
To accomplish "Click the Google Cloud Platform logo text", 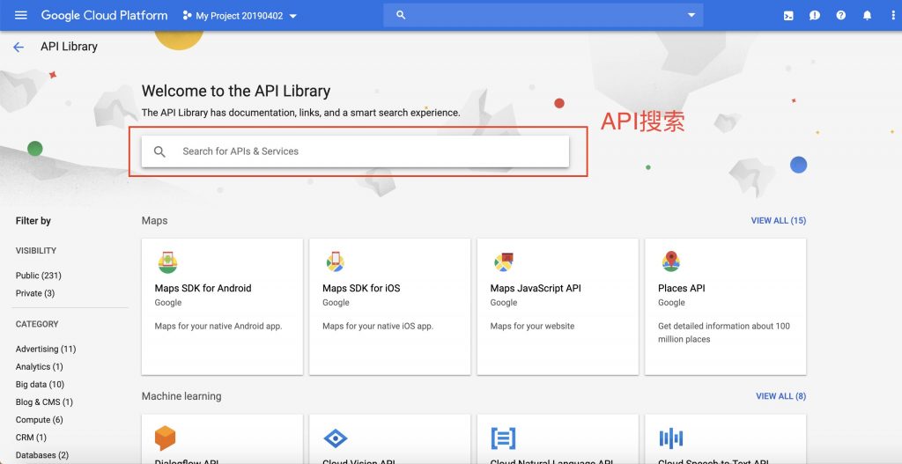I will pyautogui.click(x=104, y=16).
